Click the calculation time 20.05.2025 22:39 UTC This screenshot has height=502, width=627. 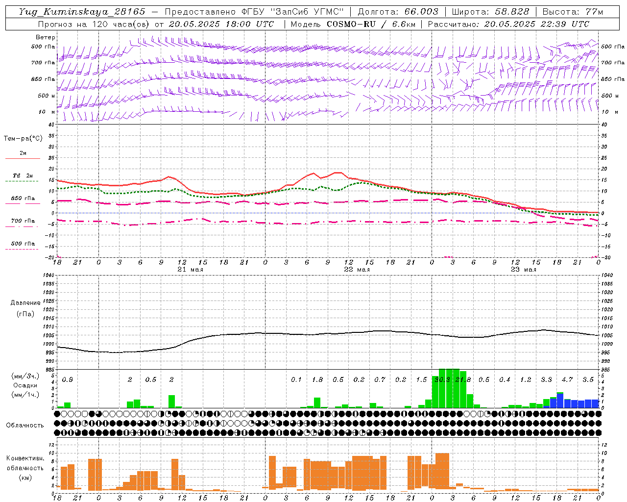point(537,24)
